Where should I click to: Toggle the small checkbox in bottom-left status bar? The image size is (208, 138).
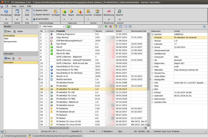coord(5,132)
